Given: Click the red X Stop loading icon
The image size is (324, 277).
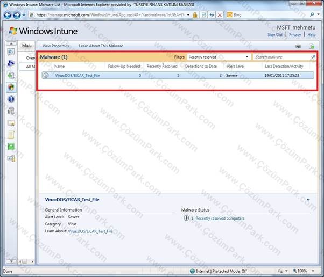Looking at the screenshot, I should (x=220, y=15).
